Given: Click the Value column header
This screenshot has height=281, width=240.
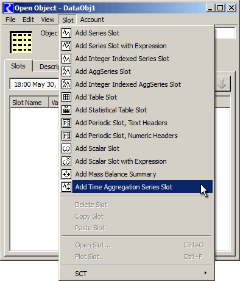Looking at the screenshot, I should (x=54, y=103).
